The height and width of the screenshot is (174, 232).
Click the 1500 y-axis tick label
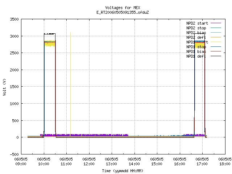[x=14, y=87]
